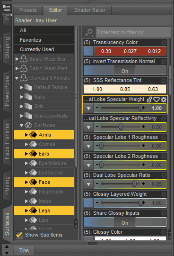Open Lobe Specular Weight map dropdown arrow
This screenshot has width=174, height=256.
(x=88, y=108)
